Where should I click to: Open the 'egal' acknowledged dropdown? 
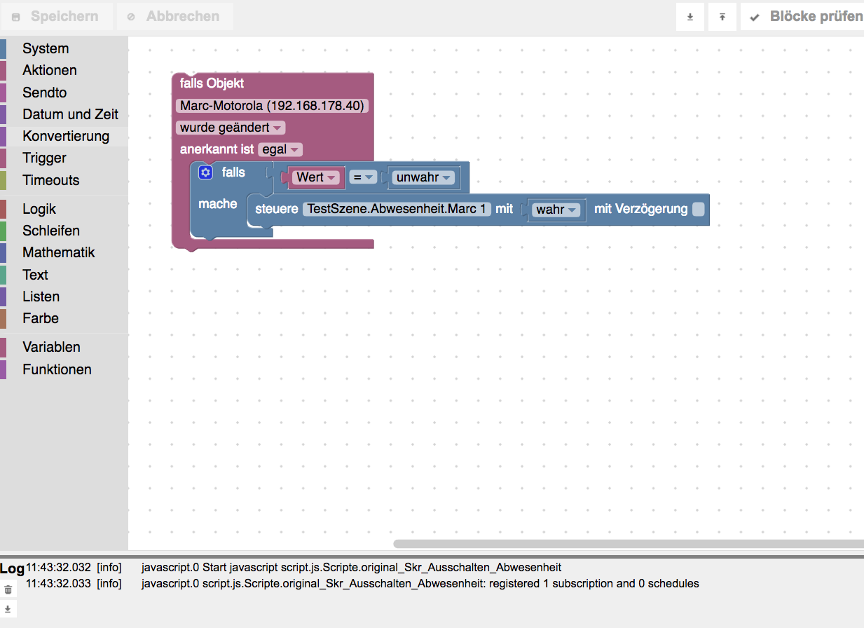pos(280,149)
